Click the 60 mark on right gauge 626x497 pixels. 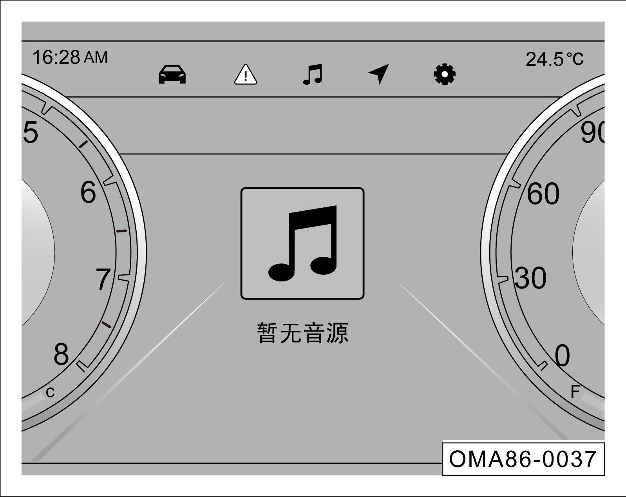click(x=543, y=194)
